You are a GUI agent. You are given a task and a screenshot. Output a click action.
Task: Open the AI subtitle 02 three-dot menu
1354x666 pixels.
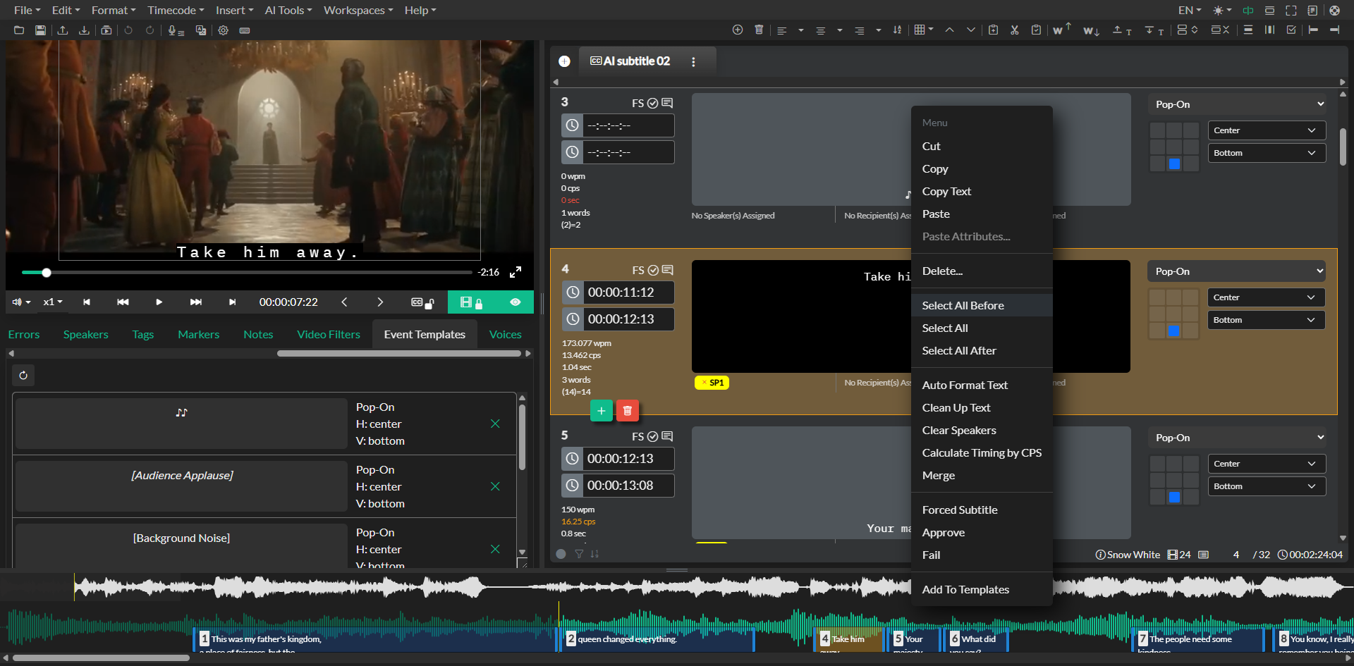pyautogui.click(x=693, y=62)
